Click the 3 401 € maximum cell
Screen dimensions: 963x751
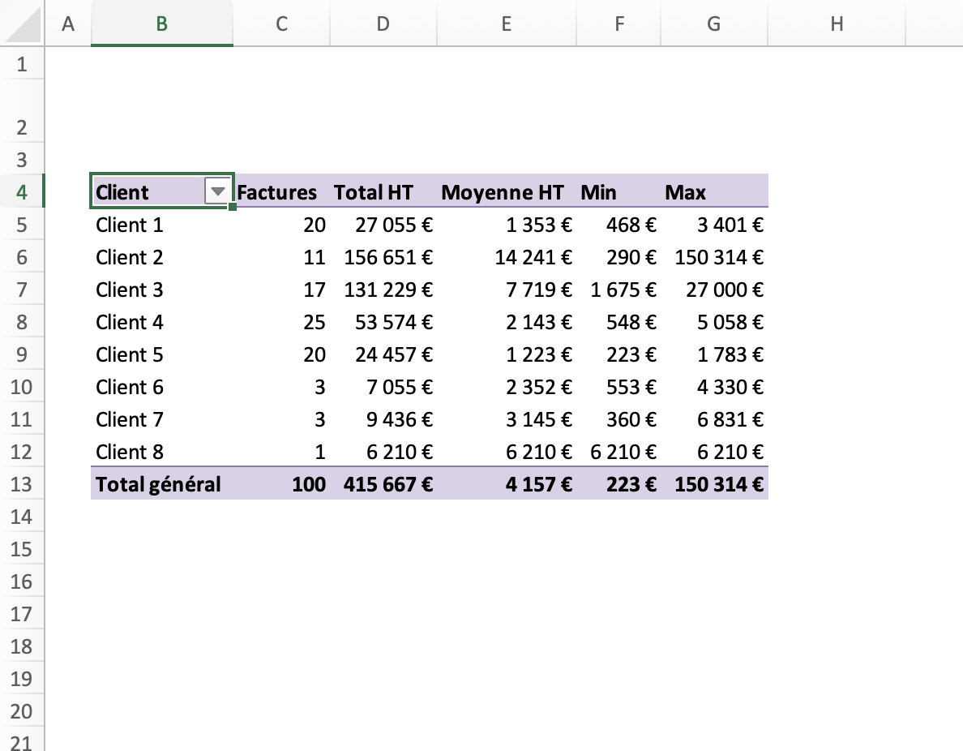pyautogui.click(x=713, y=225)
